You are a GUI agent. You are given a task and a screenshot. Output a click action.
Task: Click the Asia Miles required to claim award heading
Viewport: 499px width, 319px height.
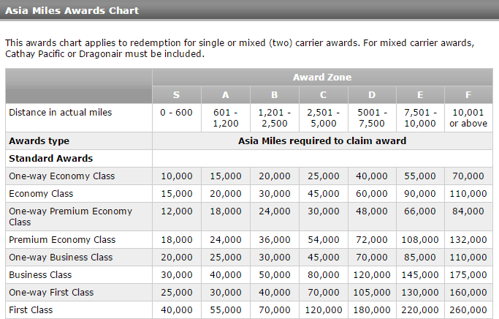click(322, 141)
